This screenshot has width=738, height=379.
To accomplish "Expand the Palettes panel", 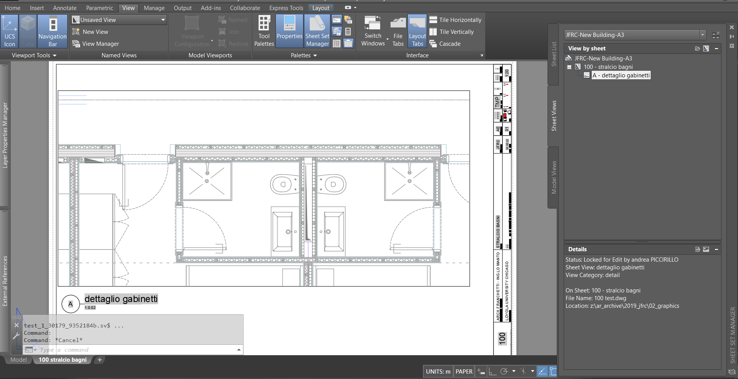I will tap(304, 55).
